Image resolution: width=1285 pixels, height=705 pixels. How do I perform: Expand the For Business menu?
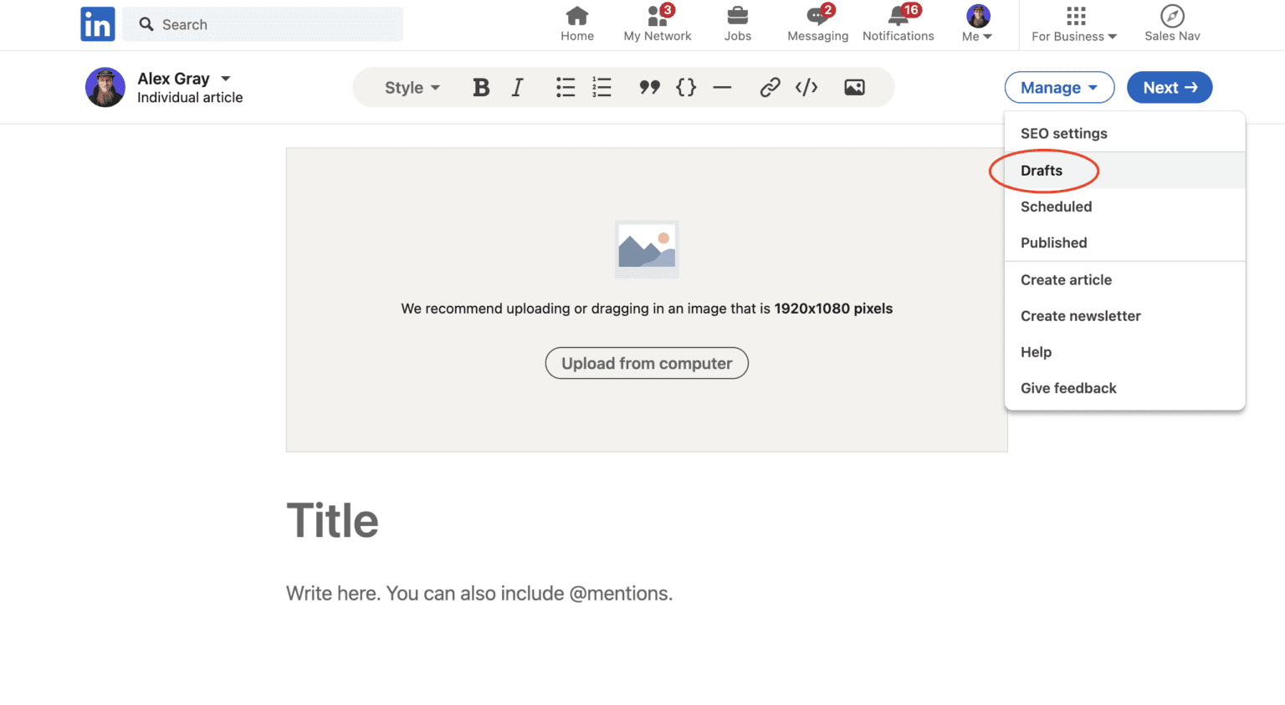coord(1074,24)
